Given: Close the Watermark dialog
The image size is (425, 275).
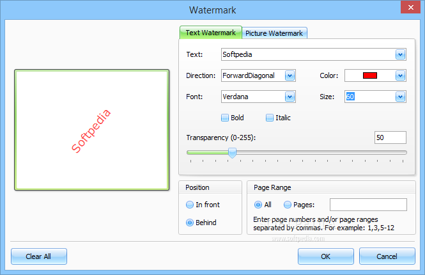Looking at the screenshot, I should 411,7.
